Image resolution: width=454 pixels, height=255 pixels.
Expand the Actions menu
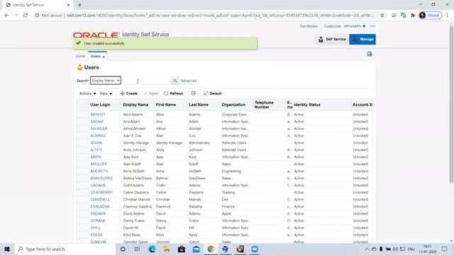tap(88, 93)
